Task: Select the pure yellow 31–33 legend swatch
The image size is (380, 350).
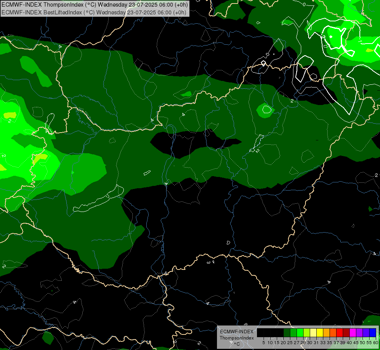Action: tap(320, 332)
